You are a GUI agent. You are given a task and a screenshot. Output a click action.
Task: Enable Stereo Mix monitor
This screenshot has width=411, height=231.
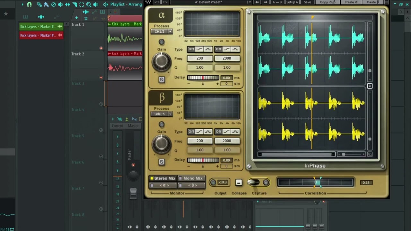(x=163, y=178)
